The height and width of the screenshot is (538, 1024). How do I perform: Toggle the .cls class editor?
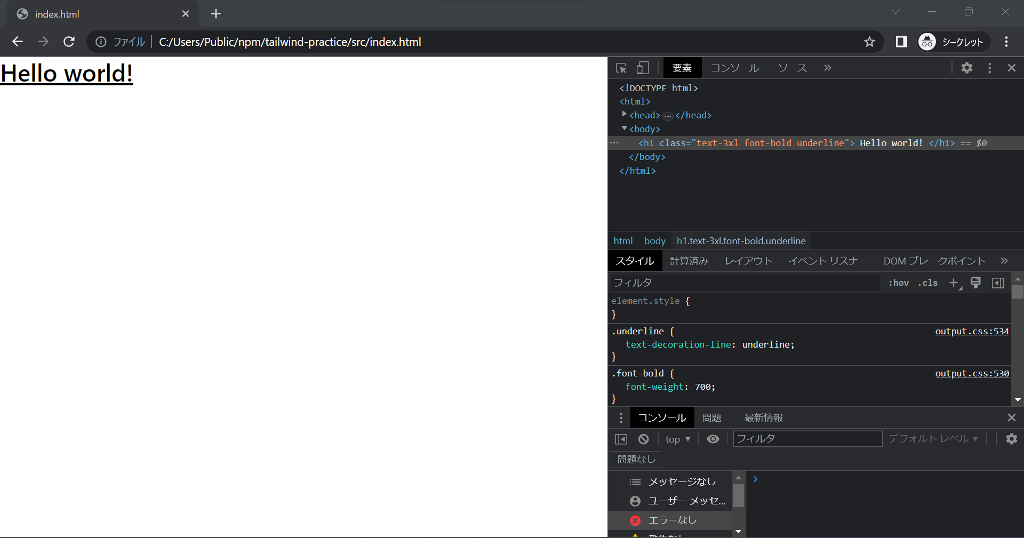click(929, 283)
